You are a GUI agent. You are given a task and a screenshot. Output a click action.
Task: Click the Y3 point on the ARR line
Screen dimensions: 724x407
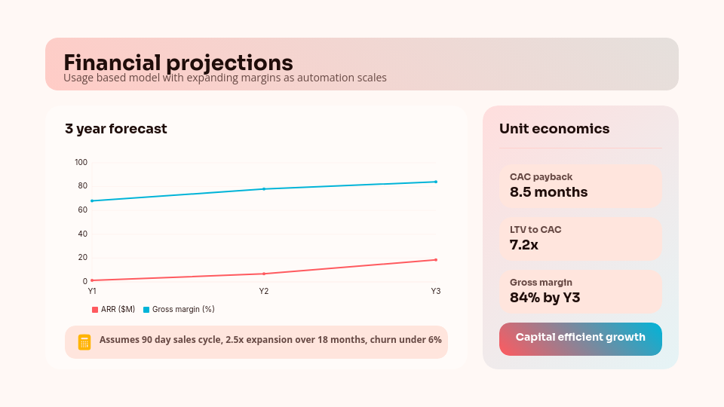click(436, 260)
